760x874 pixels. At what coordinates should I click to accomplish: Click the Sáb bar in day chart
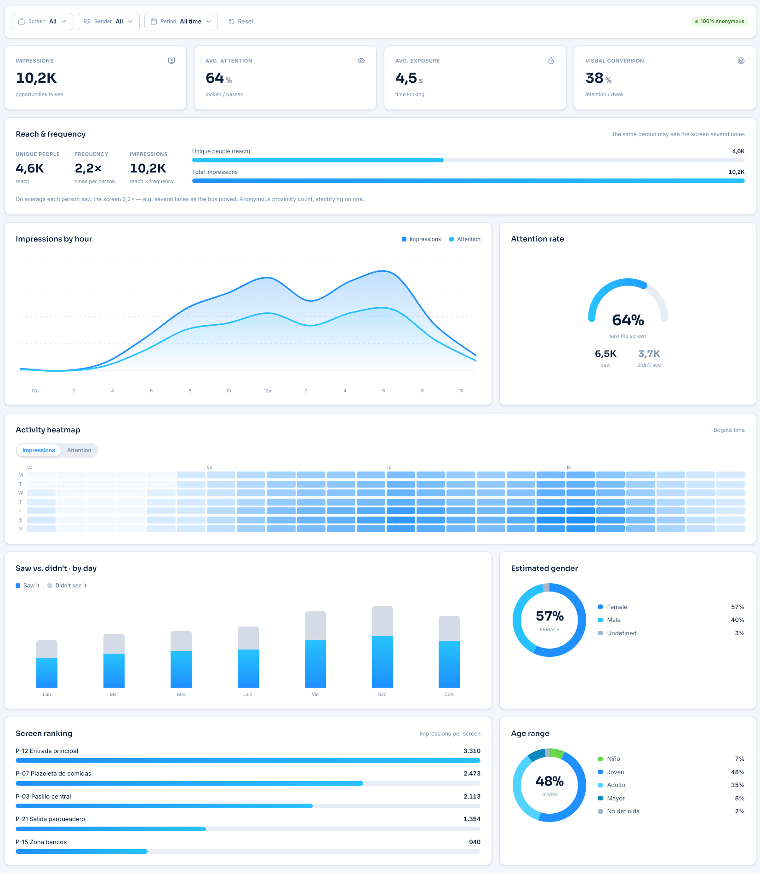click(382, 647)
